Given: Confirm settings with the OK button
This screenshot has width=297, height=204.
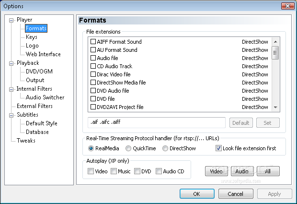Looking at the screenshot, I should [197, 194].
